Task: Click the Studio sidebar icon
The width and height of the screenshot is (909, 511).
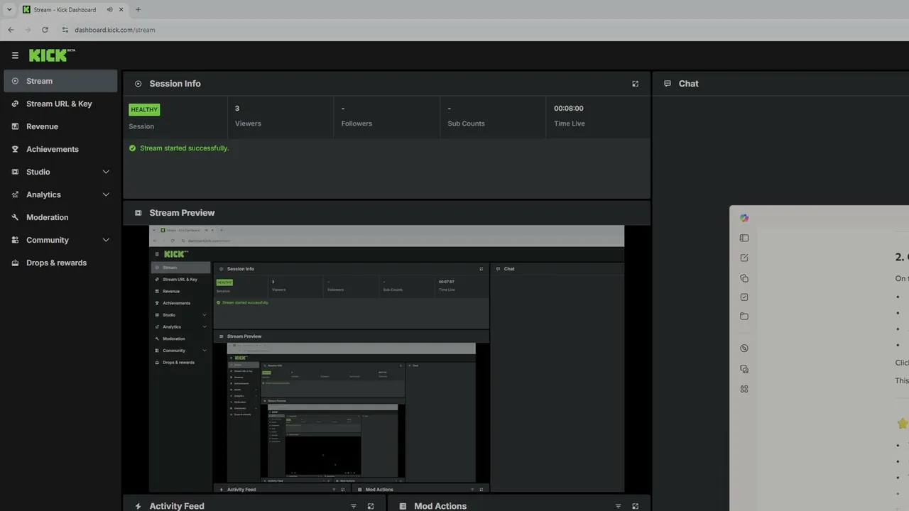Action: (15, 172)
